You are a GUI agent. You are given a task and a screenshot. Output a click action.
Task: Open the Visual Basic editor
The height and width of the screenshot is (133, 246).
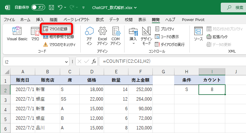coord(17,34)
